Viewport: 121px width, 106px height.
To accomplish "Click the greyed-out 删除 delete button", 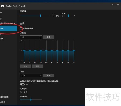I will point(37,66).
